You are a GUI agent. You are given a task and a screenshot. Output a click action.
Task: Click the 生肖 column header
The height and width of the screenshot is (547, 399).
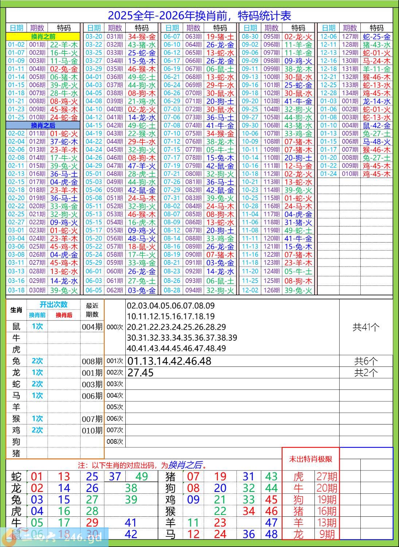16,310
